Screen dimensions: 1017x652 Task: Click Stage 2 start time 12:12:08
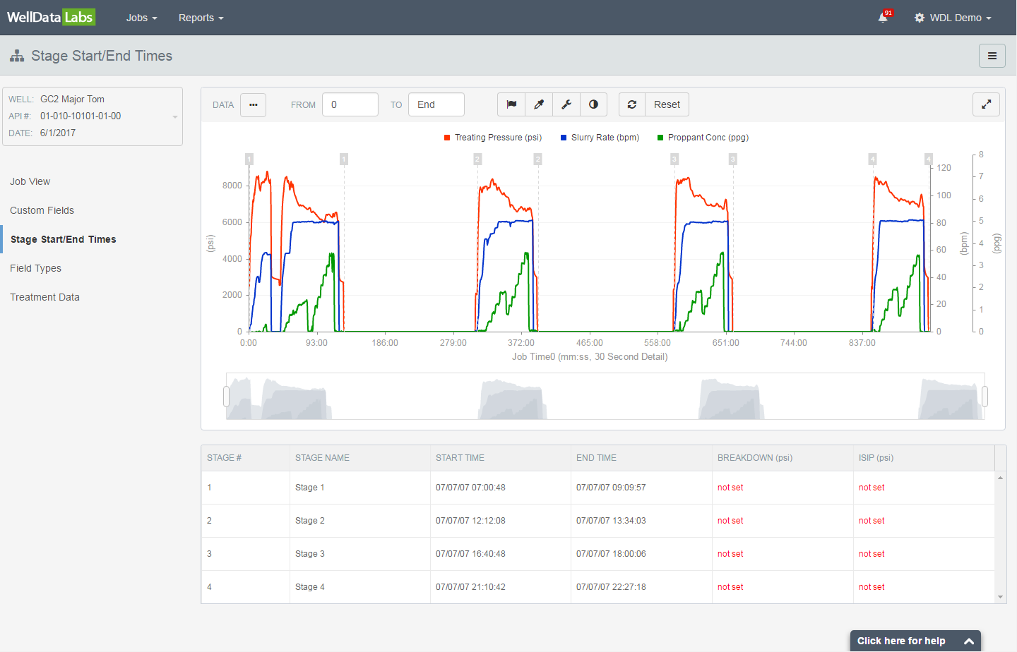470,521
